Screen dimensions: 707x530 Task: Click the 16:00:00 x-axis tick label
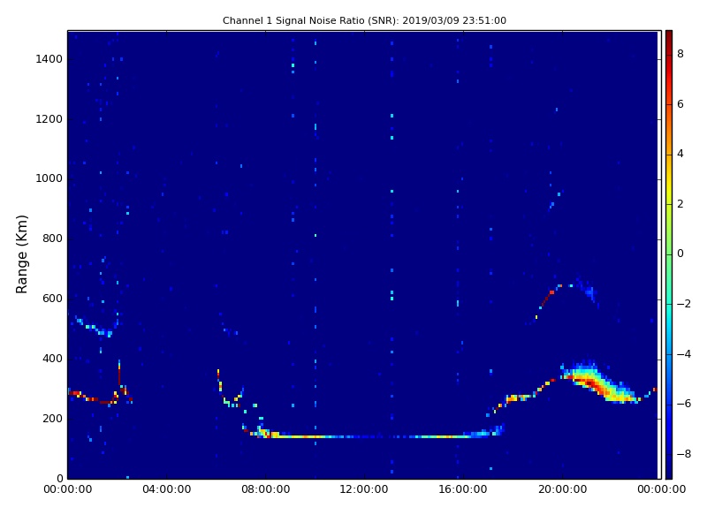pyautogui.click(x=463, y=489)
